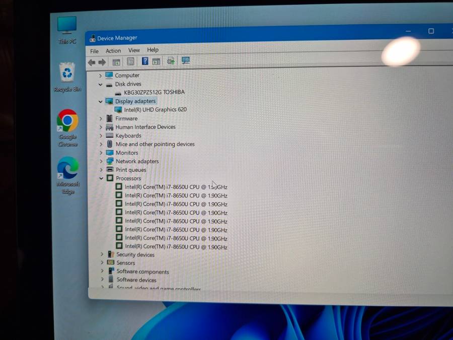The image size is (453, 340).
Task: Select the Security devices category
Action: pos(135,254)
